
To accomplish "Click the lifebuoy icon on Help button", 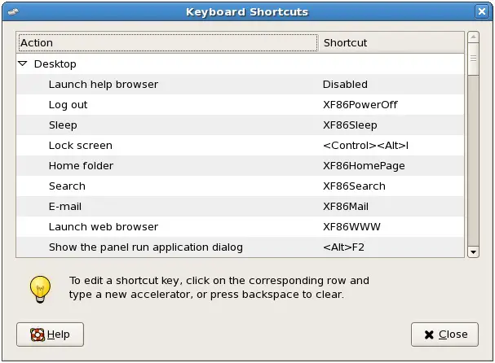I will tap(37, 335).
